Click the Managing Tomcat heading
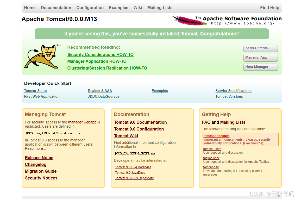This screenshot has width=295, height=199. (45, 114)
